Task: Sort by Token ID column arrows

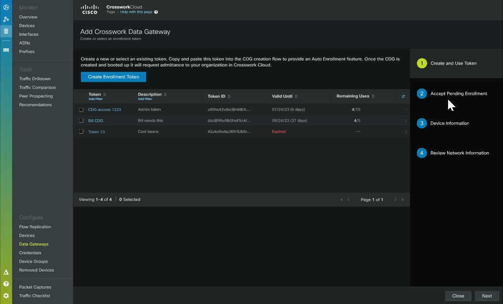Action: click(229, 97)
